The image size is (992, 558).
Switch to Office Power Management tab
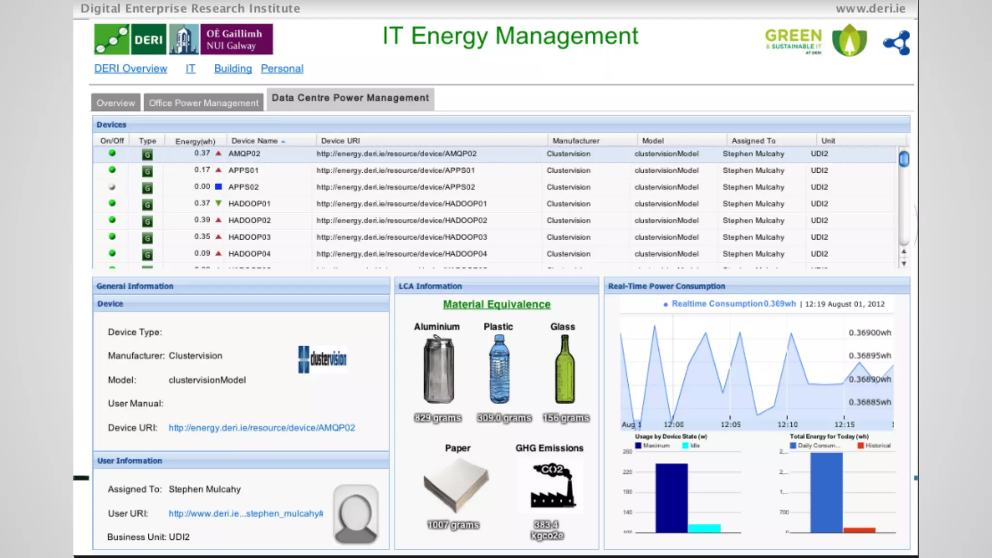click(x=203, y=103)
